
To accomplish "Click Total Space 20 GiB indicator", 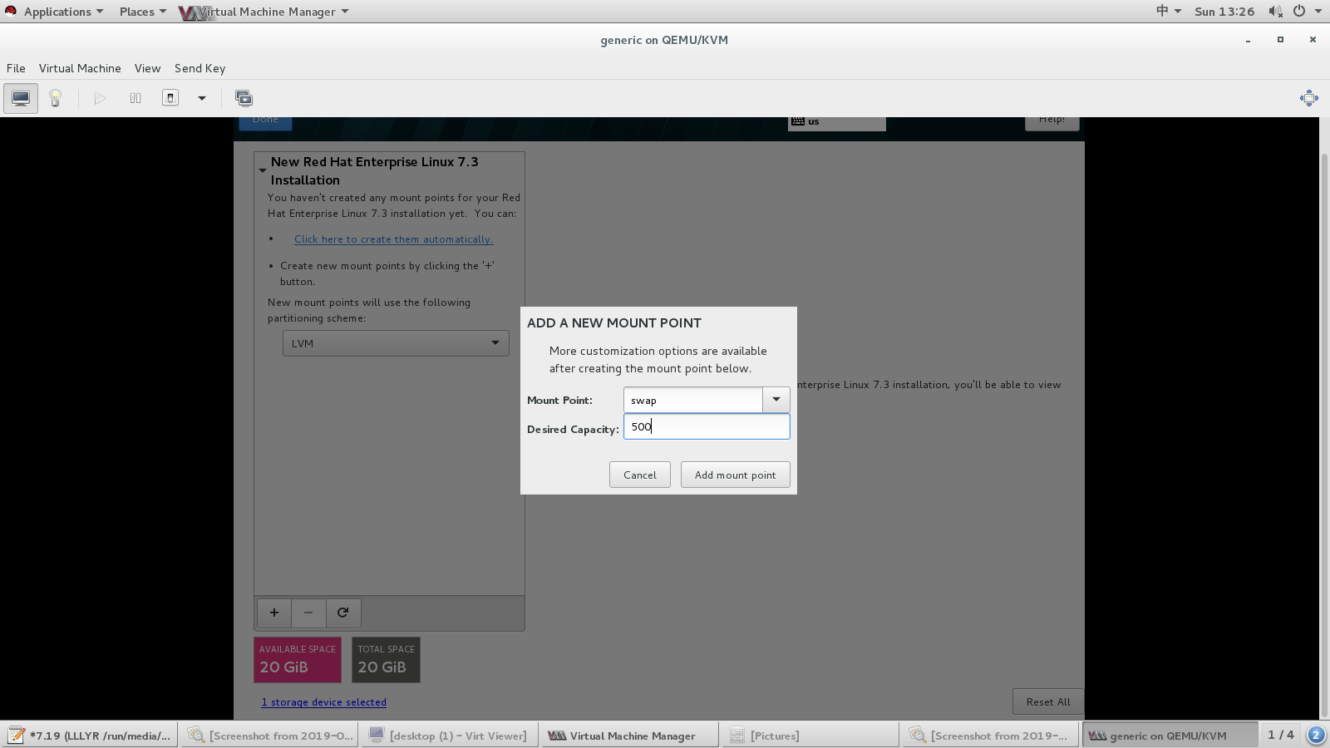I will (x=386, y=660).
